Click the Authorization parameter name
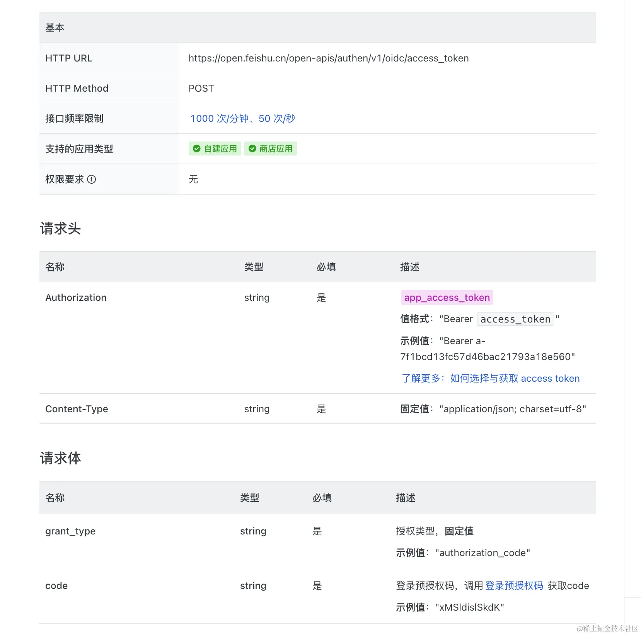 click(76, 297)
